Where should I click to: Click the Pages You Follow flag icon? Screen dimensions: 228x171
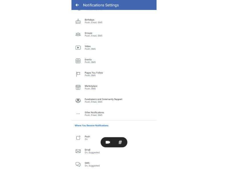(x=78, y=74)
